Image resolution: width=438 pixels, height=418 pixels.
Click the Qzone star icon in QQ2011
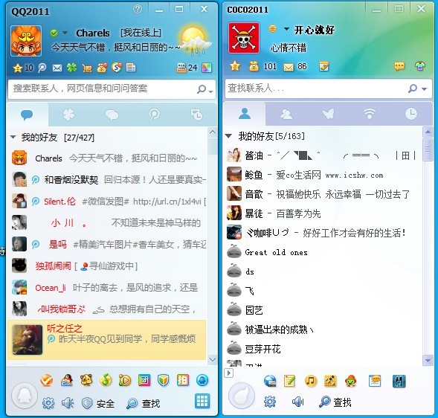18,68
